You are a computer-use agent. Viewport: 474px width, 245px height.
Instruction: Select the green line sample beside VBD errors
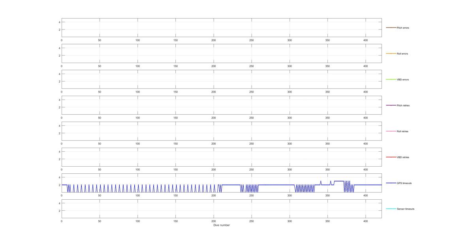point(391,80)
